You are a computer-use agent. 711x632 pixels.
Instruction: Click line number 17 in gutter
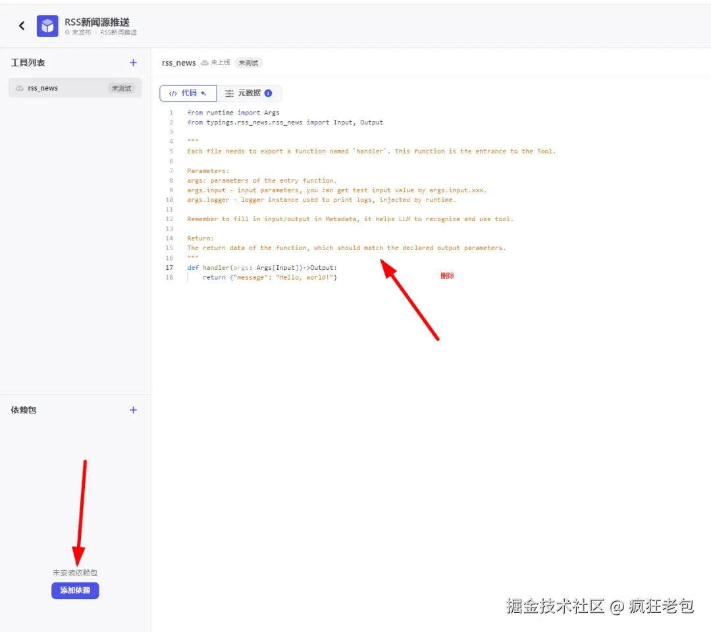pyautogui.click(x=169, y=267)
